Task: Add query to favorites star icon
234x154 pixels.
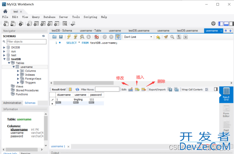Action: tap(158, 37)
